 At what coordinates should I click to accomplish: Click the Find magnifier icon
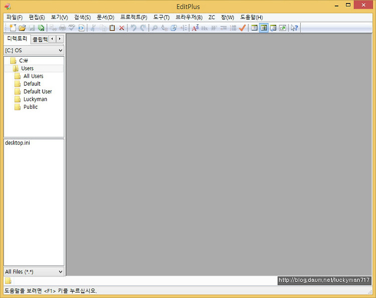coord(155,28)
